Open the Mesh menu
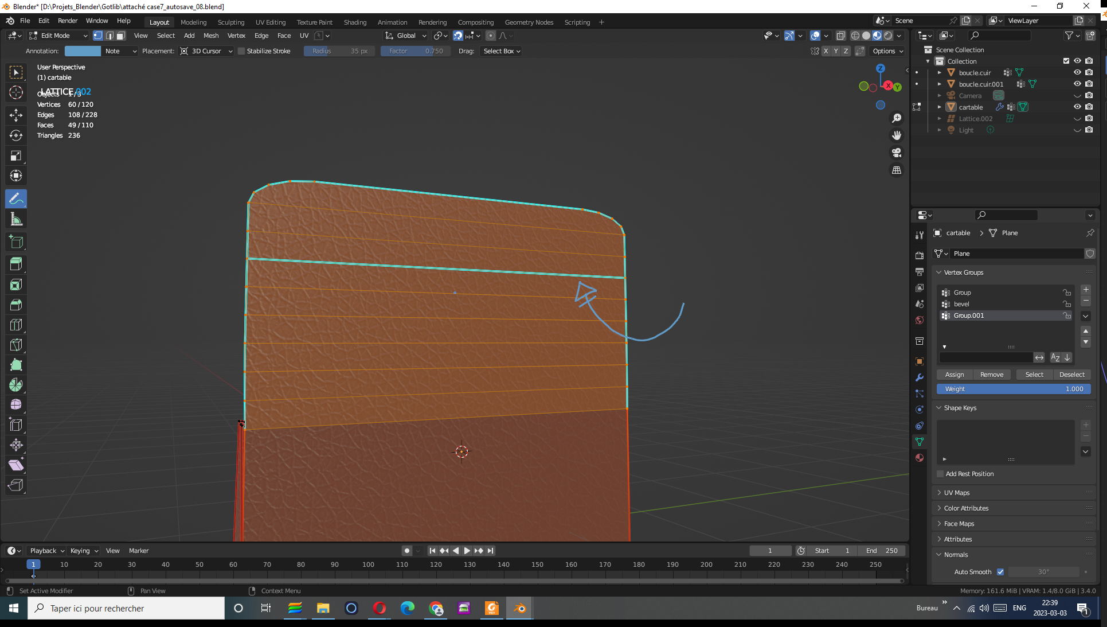 tap(210, 36)
